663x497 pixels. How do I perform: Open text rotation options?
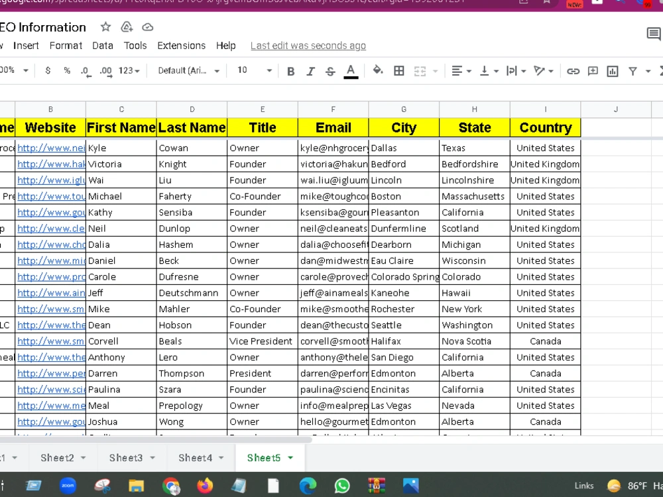[544, 71]
